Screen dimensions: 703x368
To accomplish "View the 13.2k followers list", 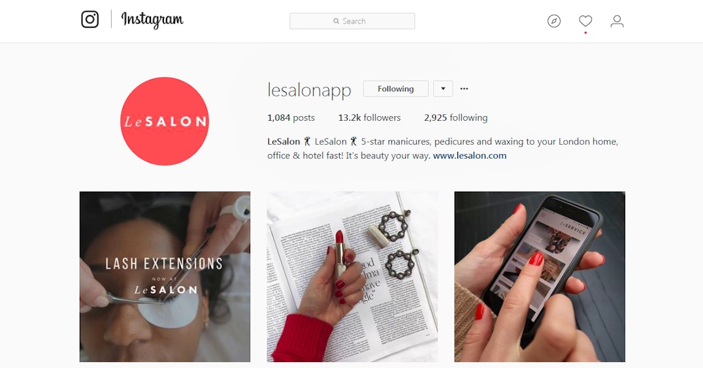I will point(369,117).
